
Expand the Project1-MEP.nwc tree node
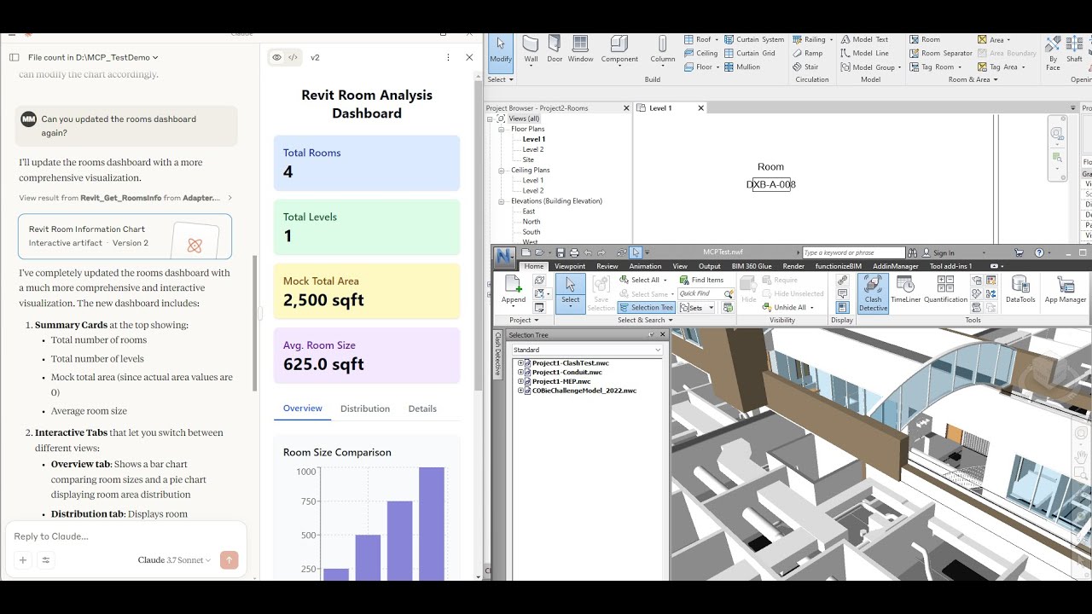pyautogui.click(x=520, y=381)
